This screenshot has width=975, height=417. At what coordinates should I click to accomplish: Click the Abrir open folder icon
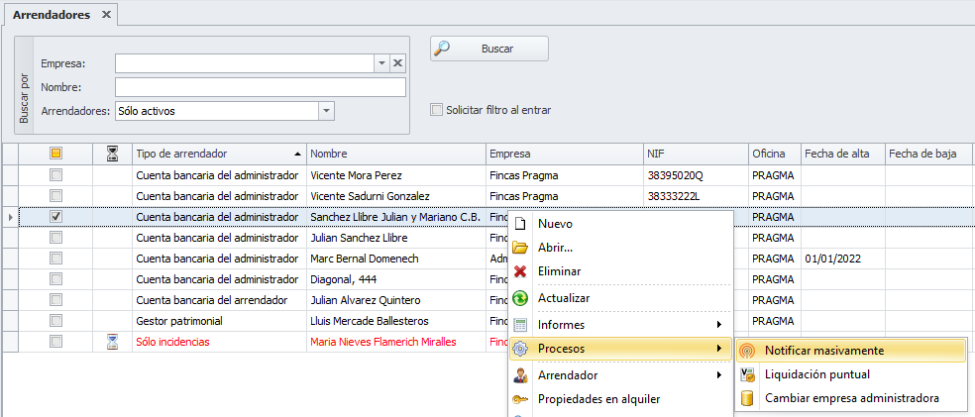(520, 248)
